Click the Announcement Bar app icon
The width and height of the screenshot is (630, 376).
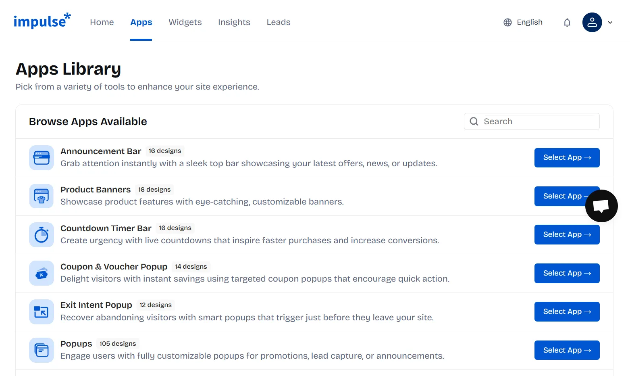42,158
